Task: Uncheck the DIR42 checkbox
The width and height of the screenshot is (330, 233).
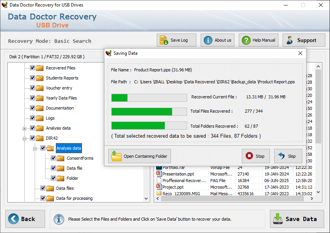Action: (x=32, y=138)
